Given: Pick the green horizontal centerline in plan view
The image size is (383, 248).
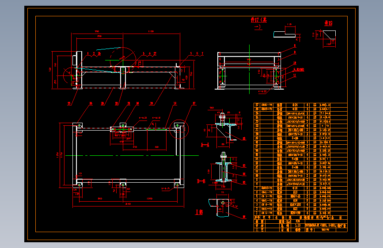Looking at the screenshot, I should (x=132, y=155).
